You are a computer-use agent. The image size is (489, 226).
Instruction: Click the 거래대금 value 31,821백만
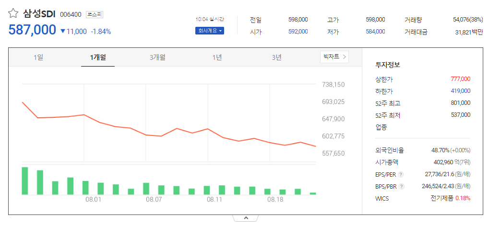click(x=469, y=32)
